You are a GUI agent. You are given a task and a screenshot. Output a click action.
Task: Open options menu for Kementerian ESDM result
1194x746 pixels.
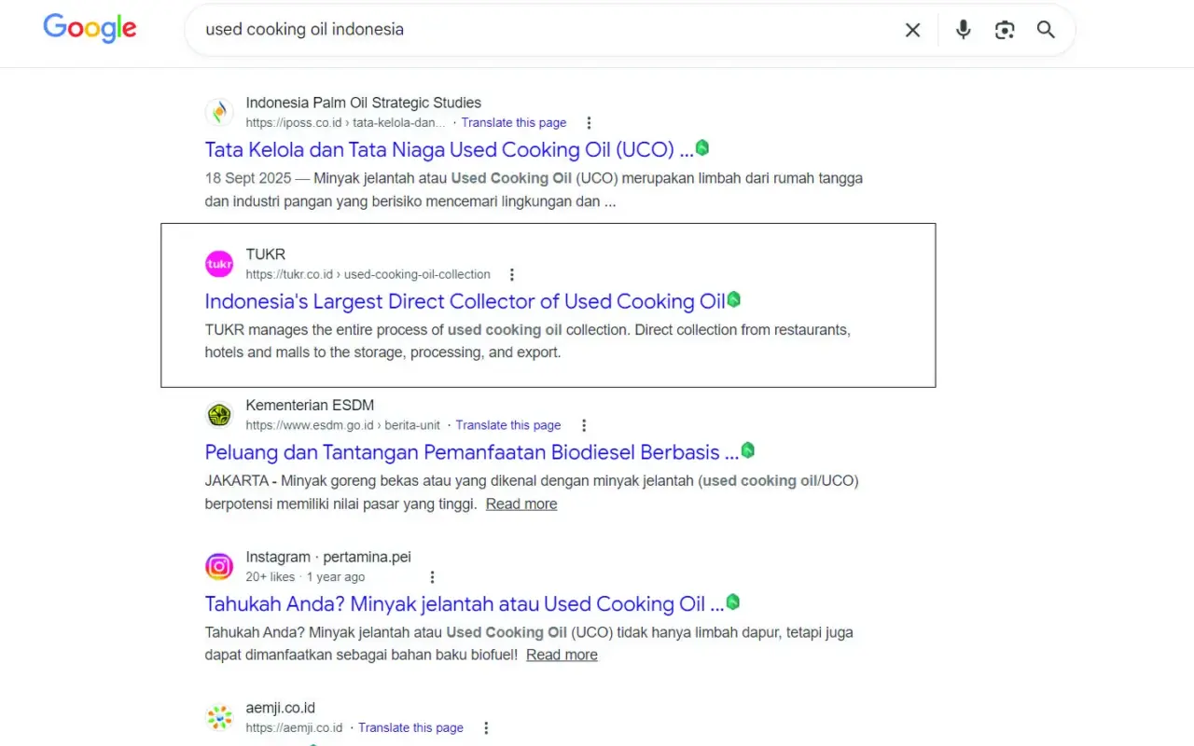584,424
